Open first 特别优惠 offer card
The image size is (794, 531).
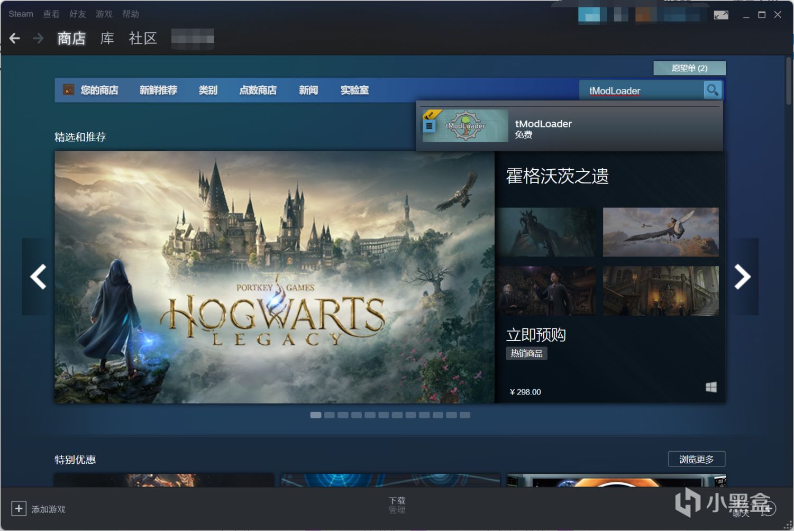[164, 480]
